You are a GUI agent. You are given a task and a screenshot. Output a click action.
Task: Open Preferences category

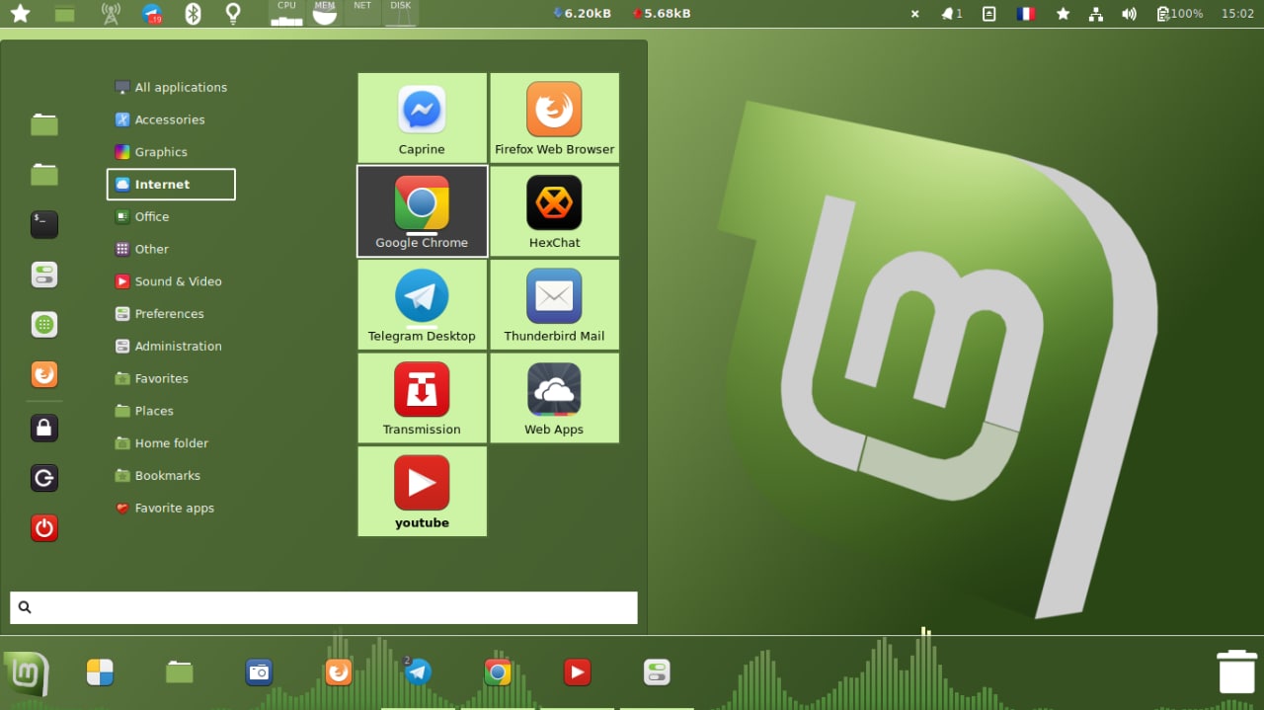point(171,314)
